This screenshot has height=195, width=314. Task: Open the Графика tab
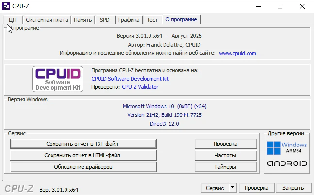coord(129,20)
